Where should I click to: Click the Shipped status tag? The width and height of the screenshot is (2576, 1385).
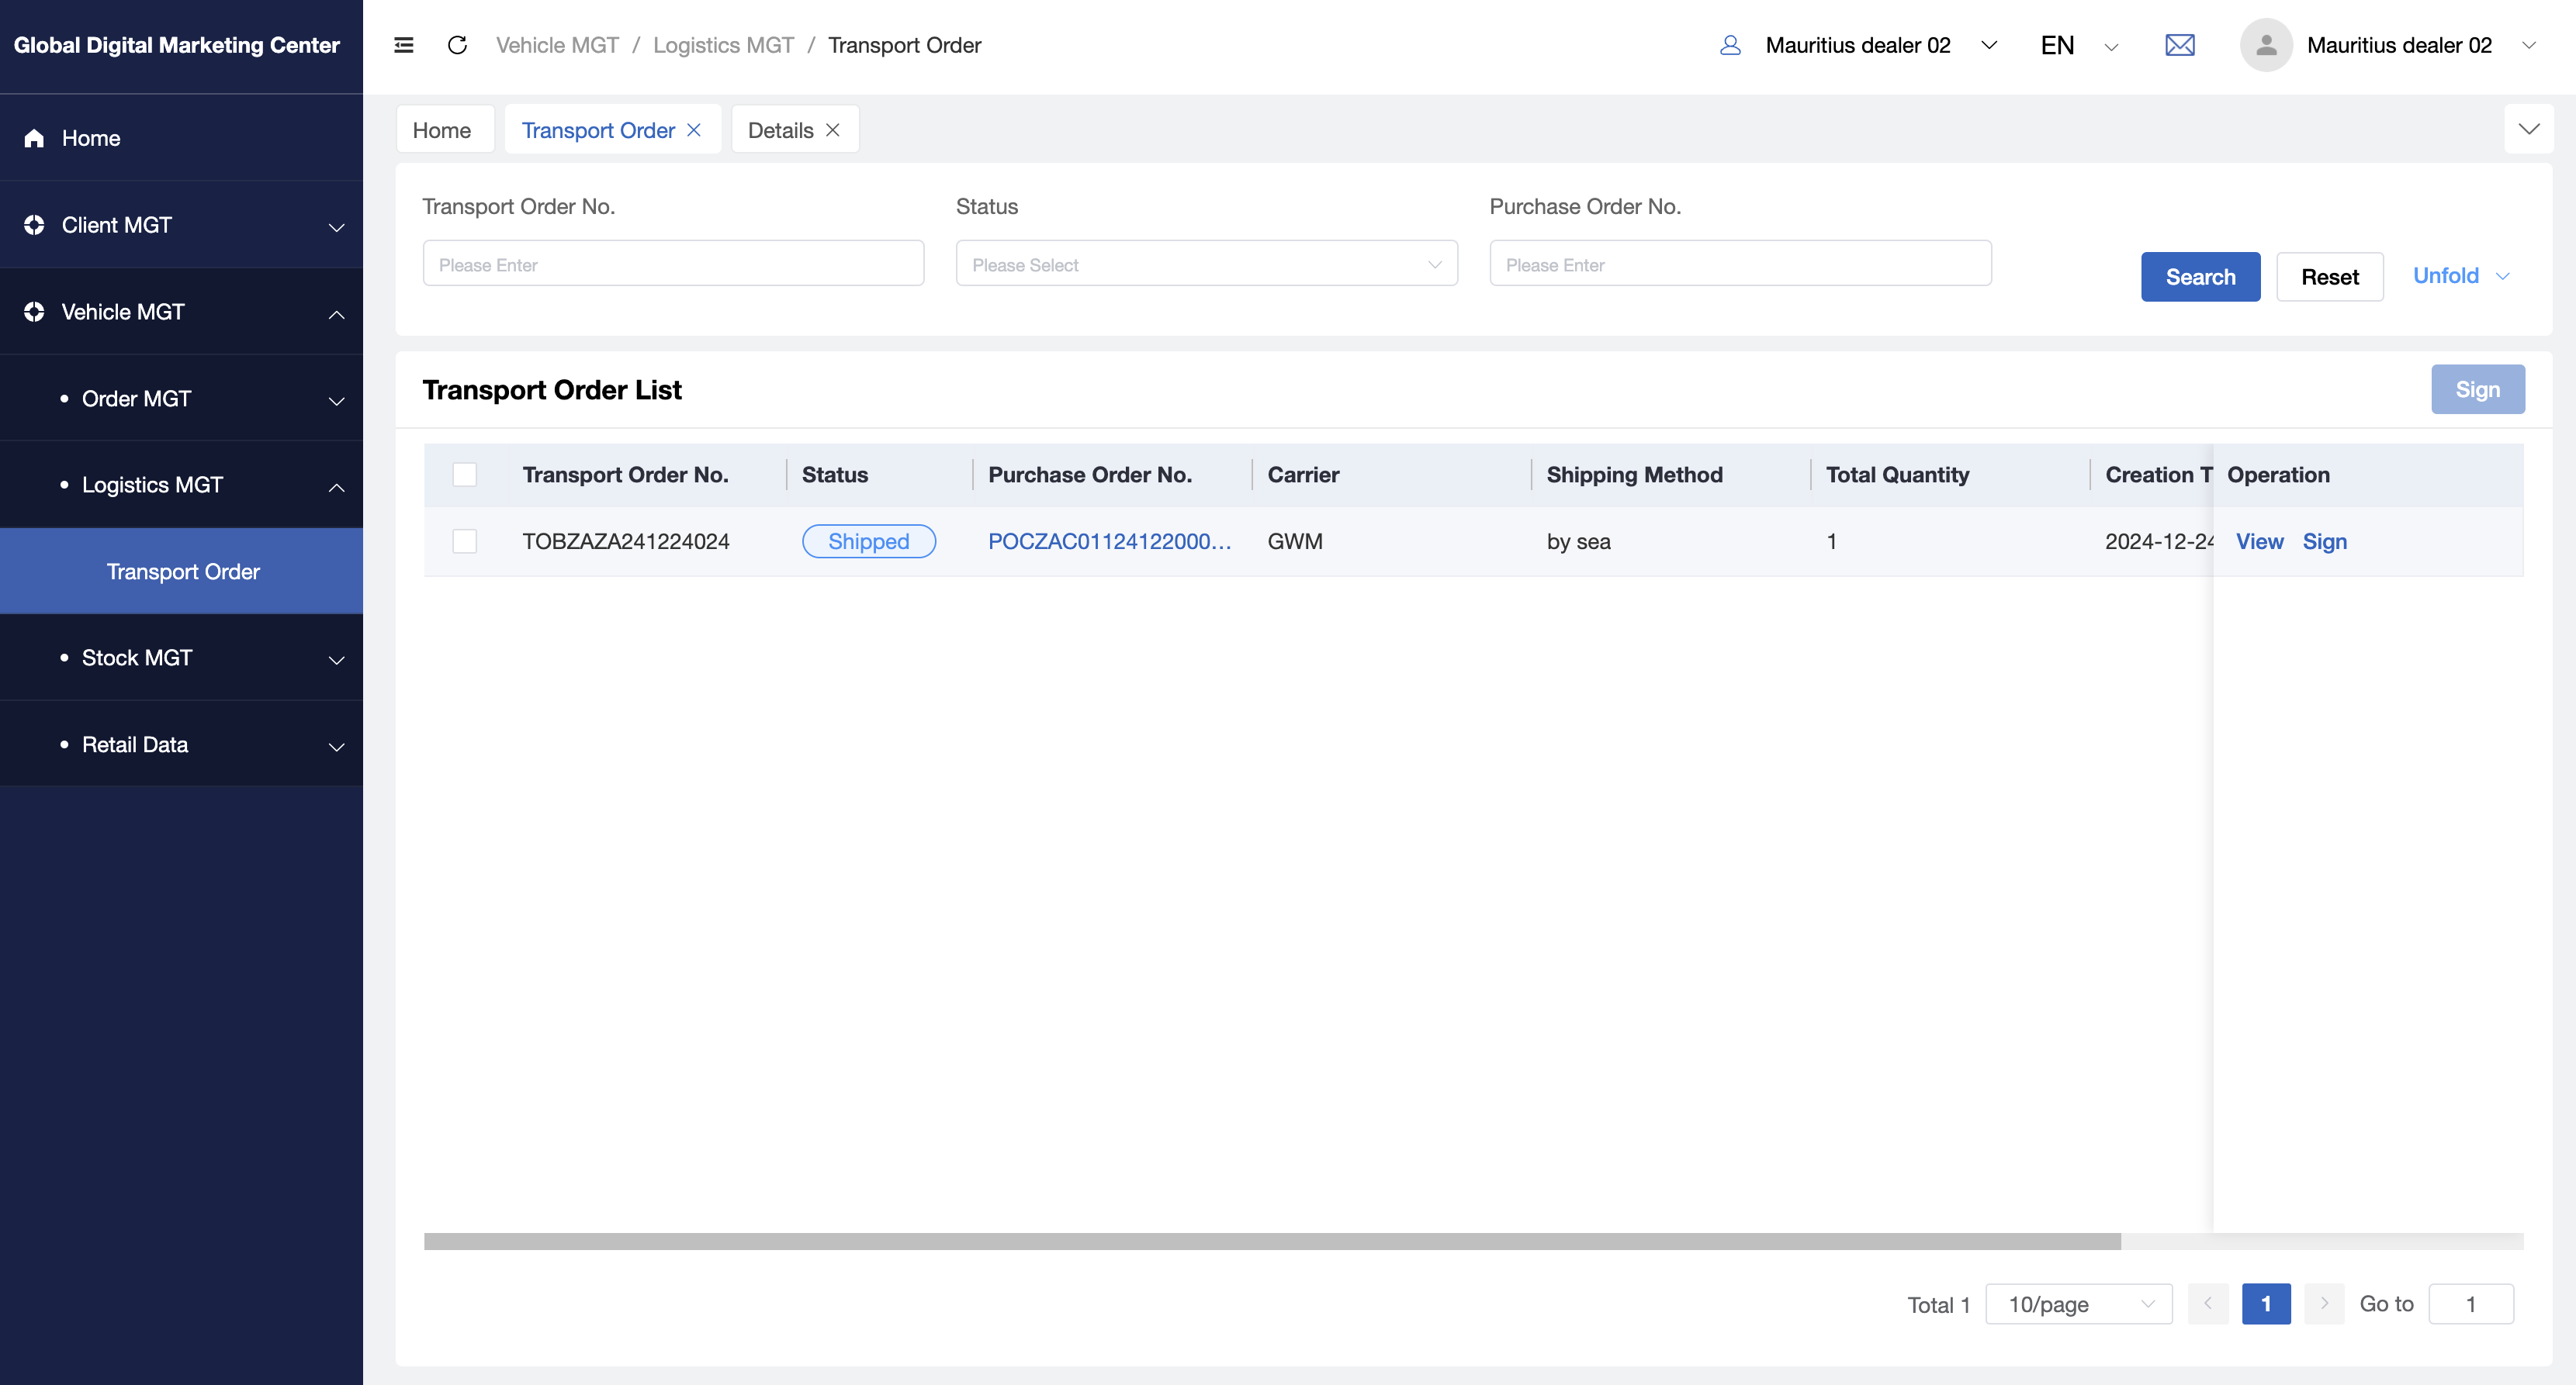[x=868, y=541]
